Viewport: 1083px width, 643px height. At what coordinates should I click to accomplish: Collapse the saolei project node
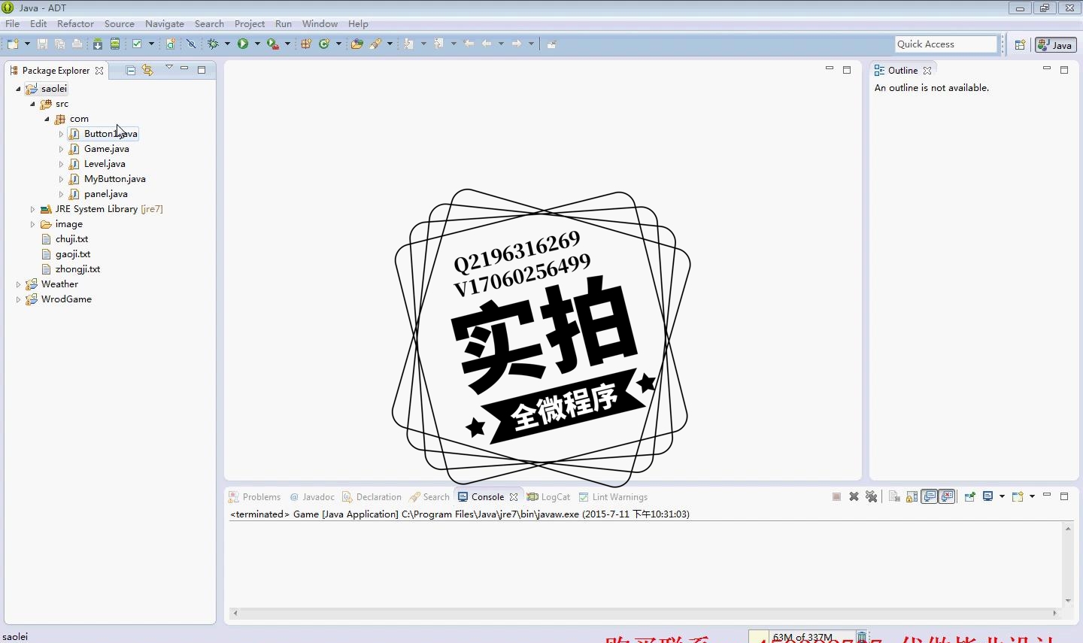[19, 89]
